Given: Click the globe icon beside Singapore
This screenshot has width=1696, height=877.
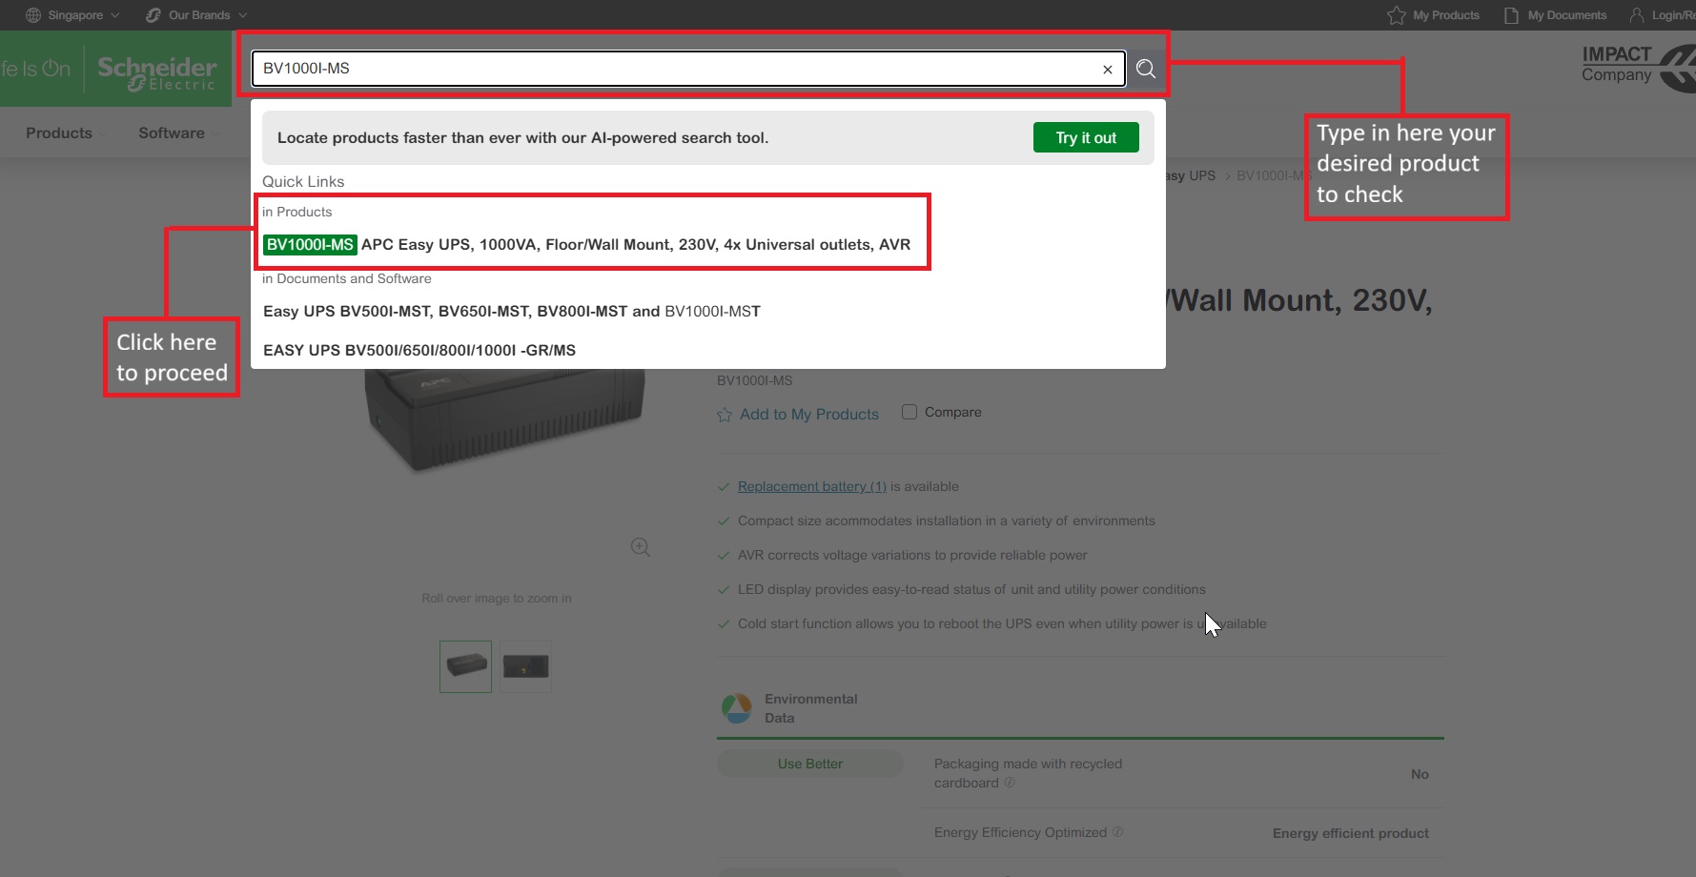Looking at the screenshot, I should (33, 15).
